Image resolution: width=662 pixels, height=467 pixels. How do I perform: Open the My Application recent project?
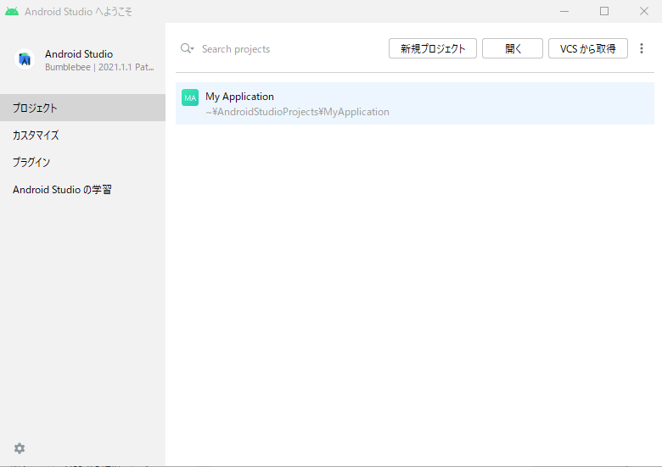pyautogui.click(x=415, y=103)
